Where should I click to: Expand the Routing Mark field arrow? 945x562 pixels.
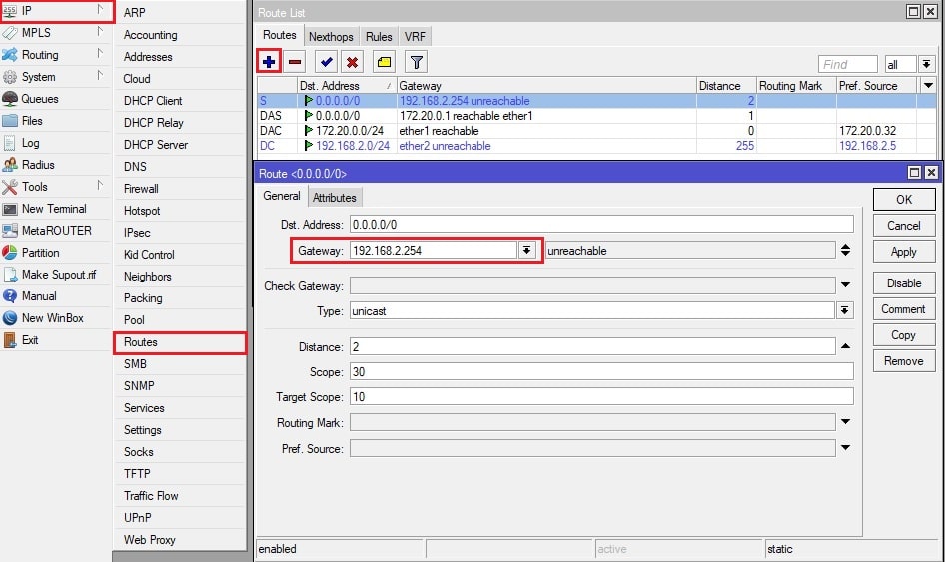[846, 423]
